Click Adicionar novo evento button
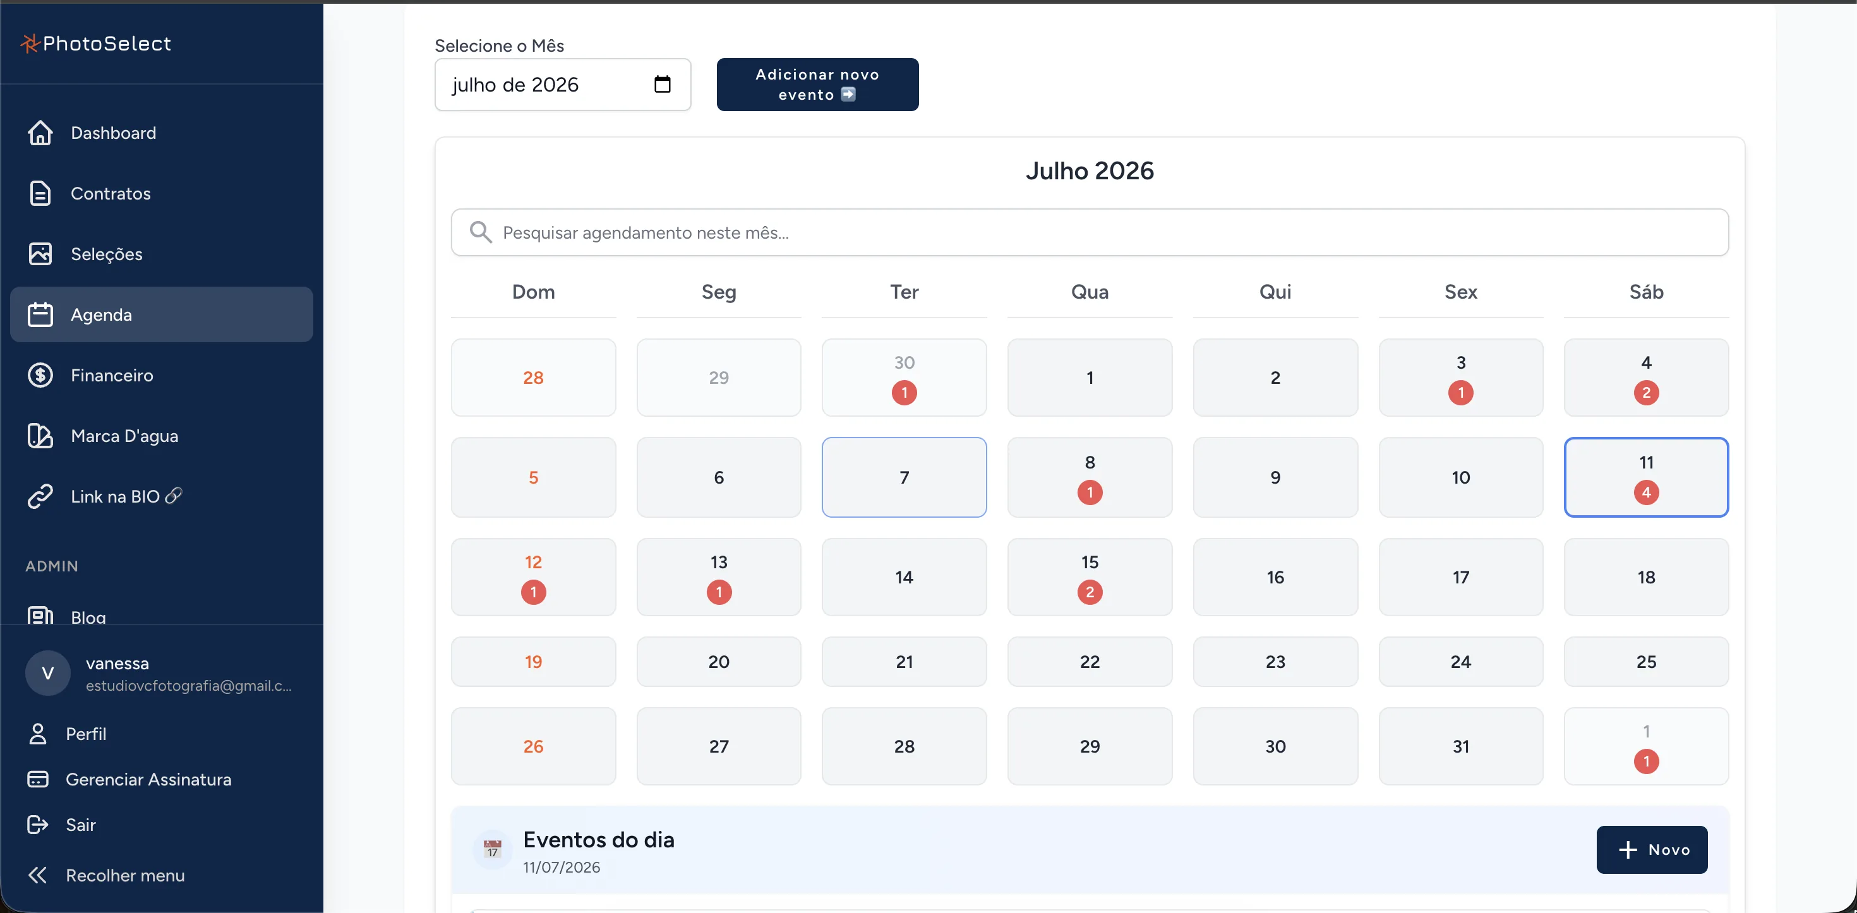 pos(817,85)
